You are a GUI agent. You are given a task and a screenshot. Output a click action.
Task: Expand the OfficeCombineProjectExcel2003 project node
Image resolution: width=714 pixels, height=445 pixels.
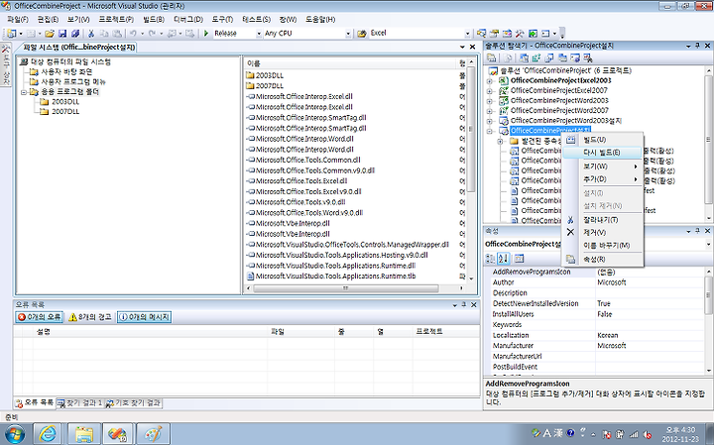click(x=490, y=81)
